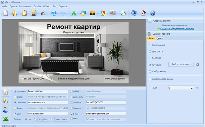Toggle the Сайт checkbox
The width and height of the screenshot is (205, 127).
point(15,114)
